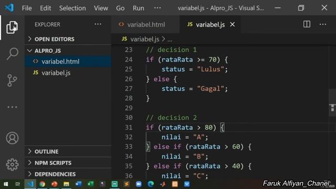The height and width of the screenshot is (189, 336).
Task: Expand the NPM SCRIPTS section
Action: (x=68, y=163)
